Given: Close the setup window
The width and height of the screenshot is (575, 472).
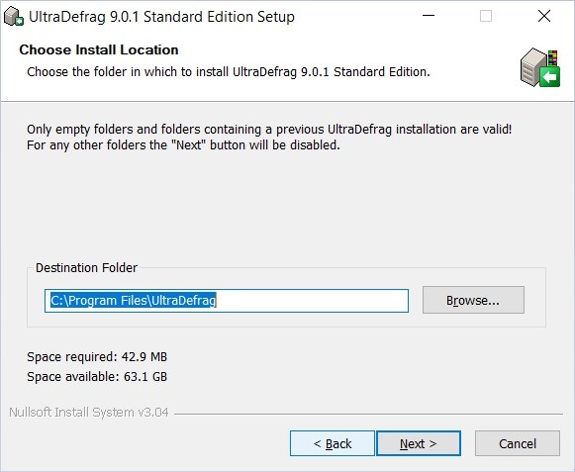Looking at the screenshot, I should coord(544,16).
